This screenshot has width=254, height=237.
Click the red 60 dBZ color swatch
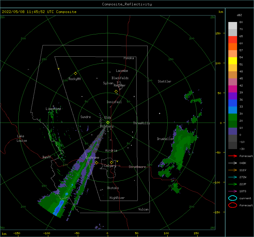[233, 39]
